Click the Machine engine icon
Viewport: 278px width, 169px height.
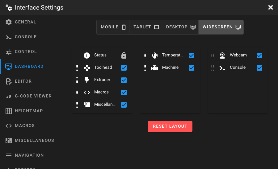(155, 68)
